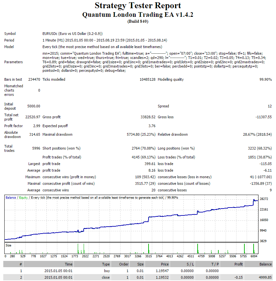Click the Average profit trade value 8.16

point(152,170)
